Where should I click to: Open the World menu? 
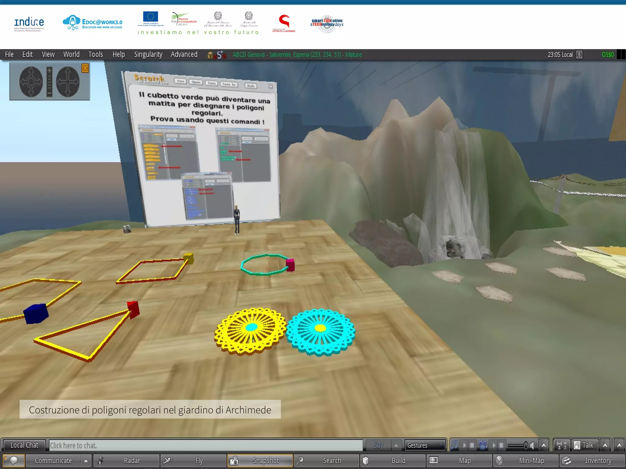point(71,54)
